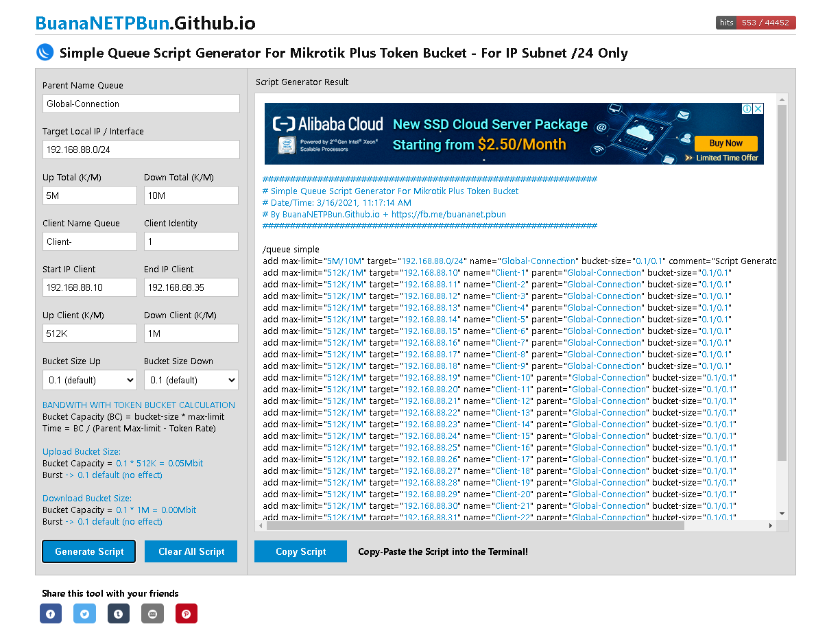Open the Bucket Size Up dropdown
This screenshot has height=633, width=816.
pos(89,379)
